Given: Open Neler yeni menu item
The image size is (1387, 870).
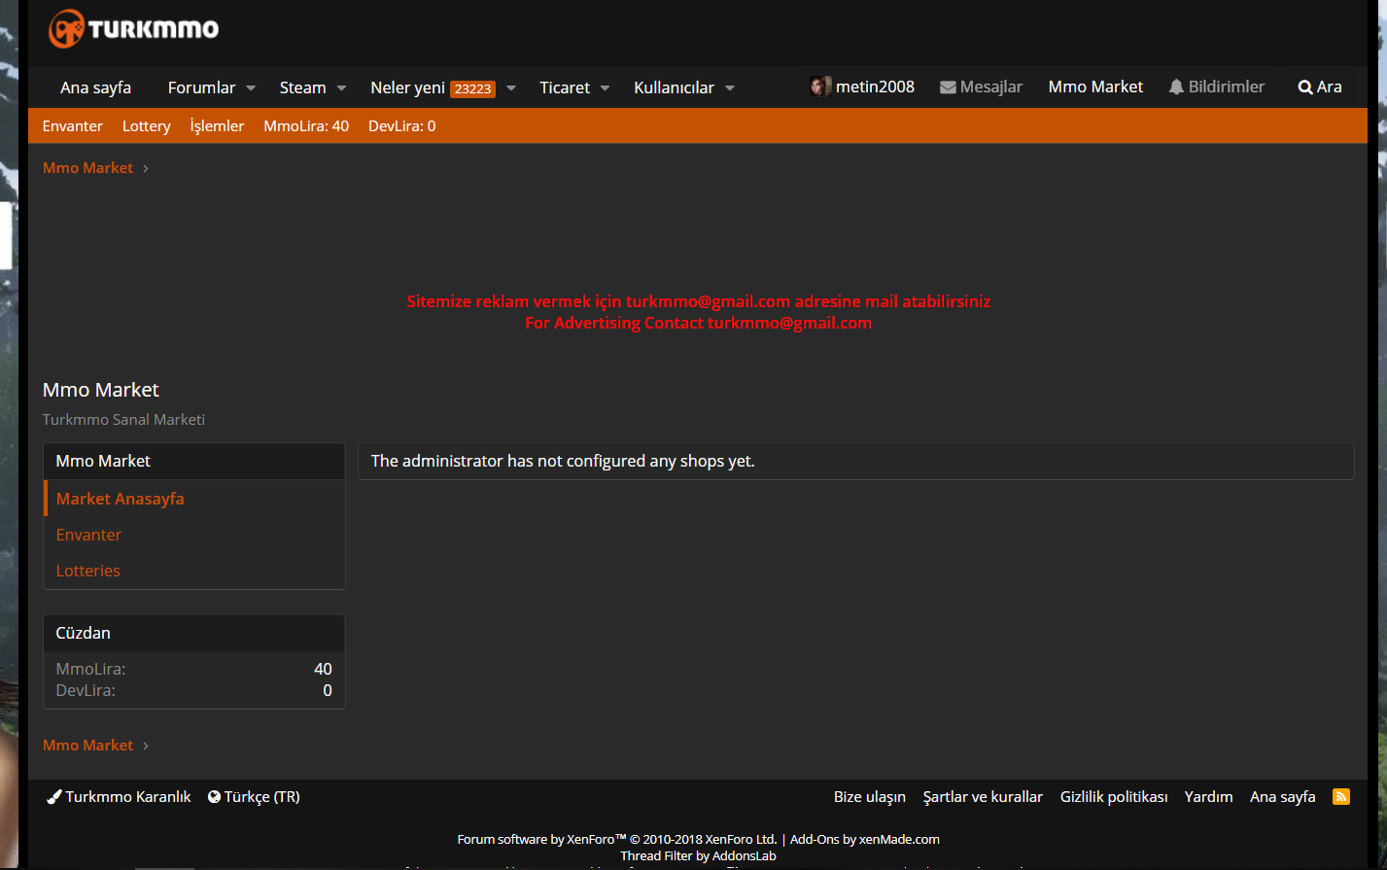Looking at the screenshot, I should coord(407,87).
